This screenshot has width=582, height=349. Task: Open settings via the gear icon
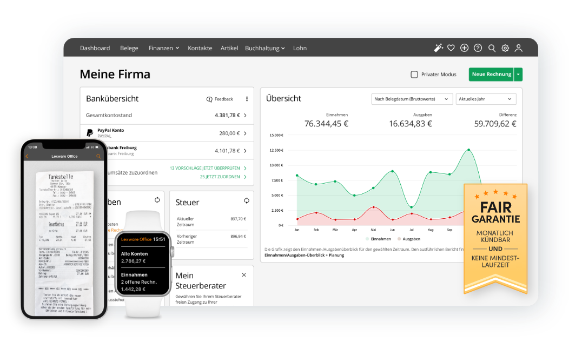click(x=505, y=48)
